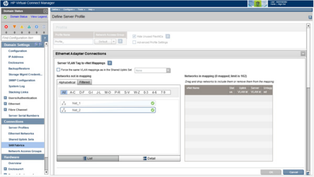The width and height of the screenshot is (314, 177).
Task: Switch to List view button
Action: pyautogui.click(x=88, y=158)
